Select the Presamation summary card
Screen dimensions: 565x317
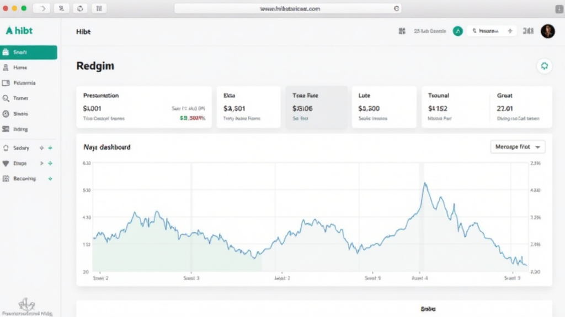click(143, 107)
